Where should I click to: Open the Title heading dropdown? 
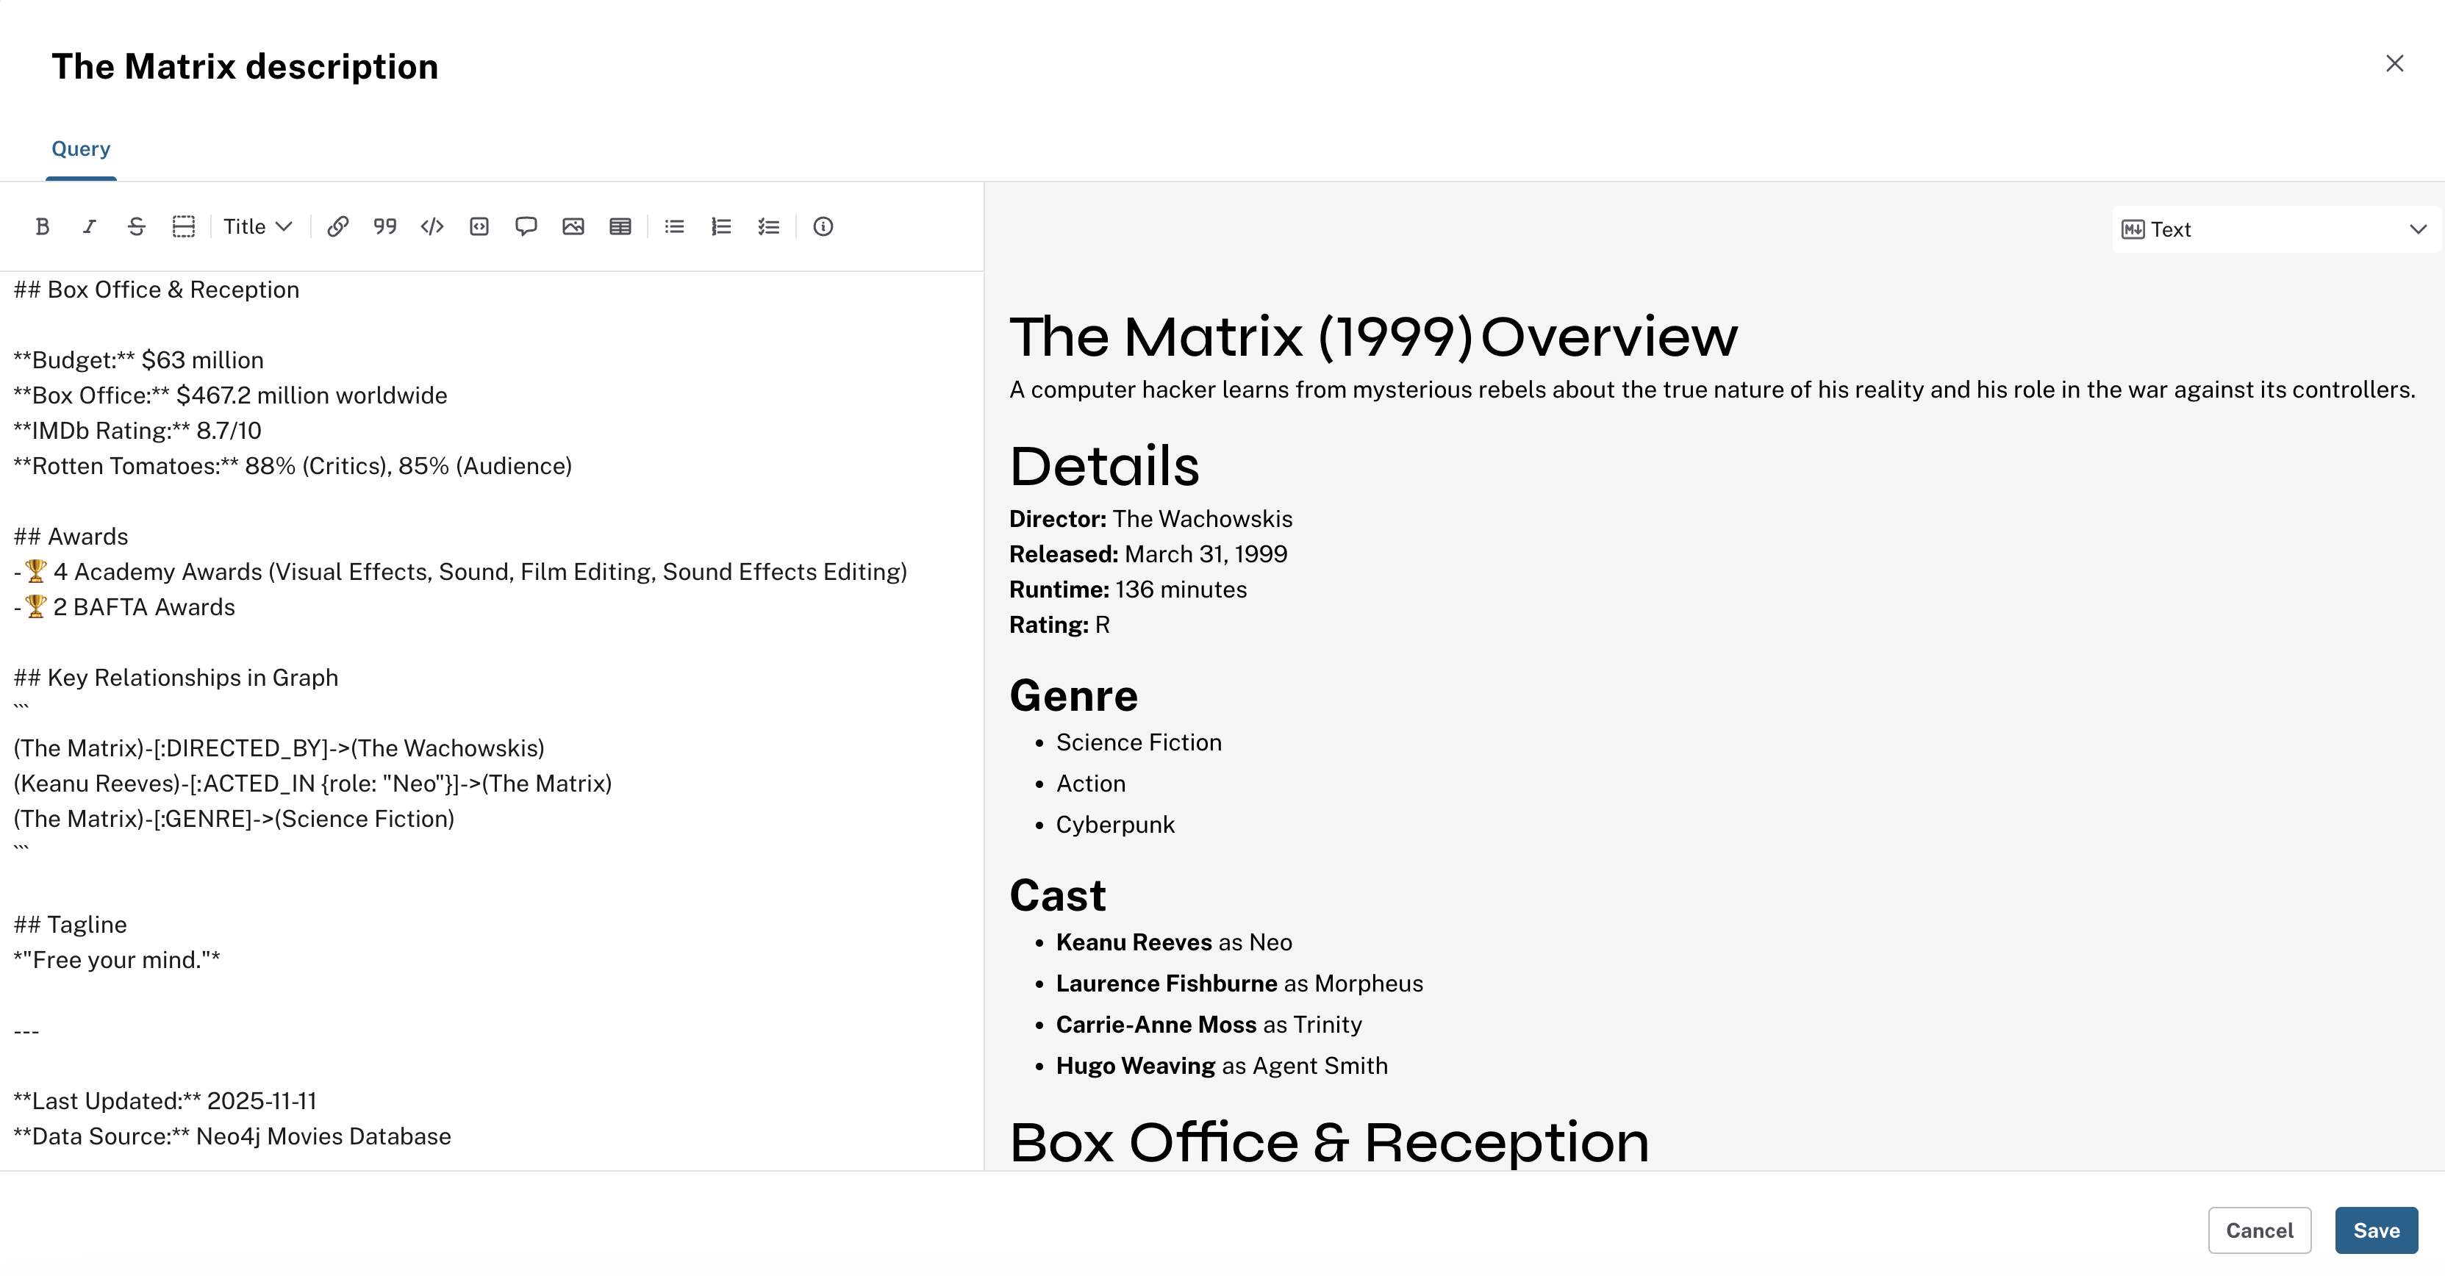click(x=257, y=226)
